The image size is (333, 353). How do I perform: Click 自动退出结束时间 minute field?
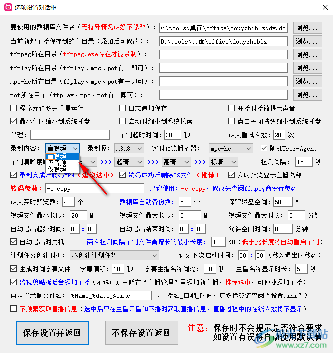coord(201,229)
